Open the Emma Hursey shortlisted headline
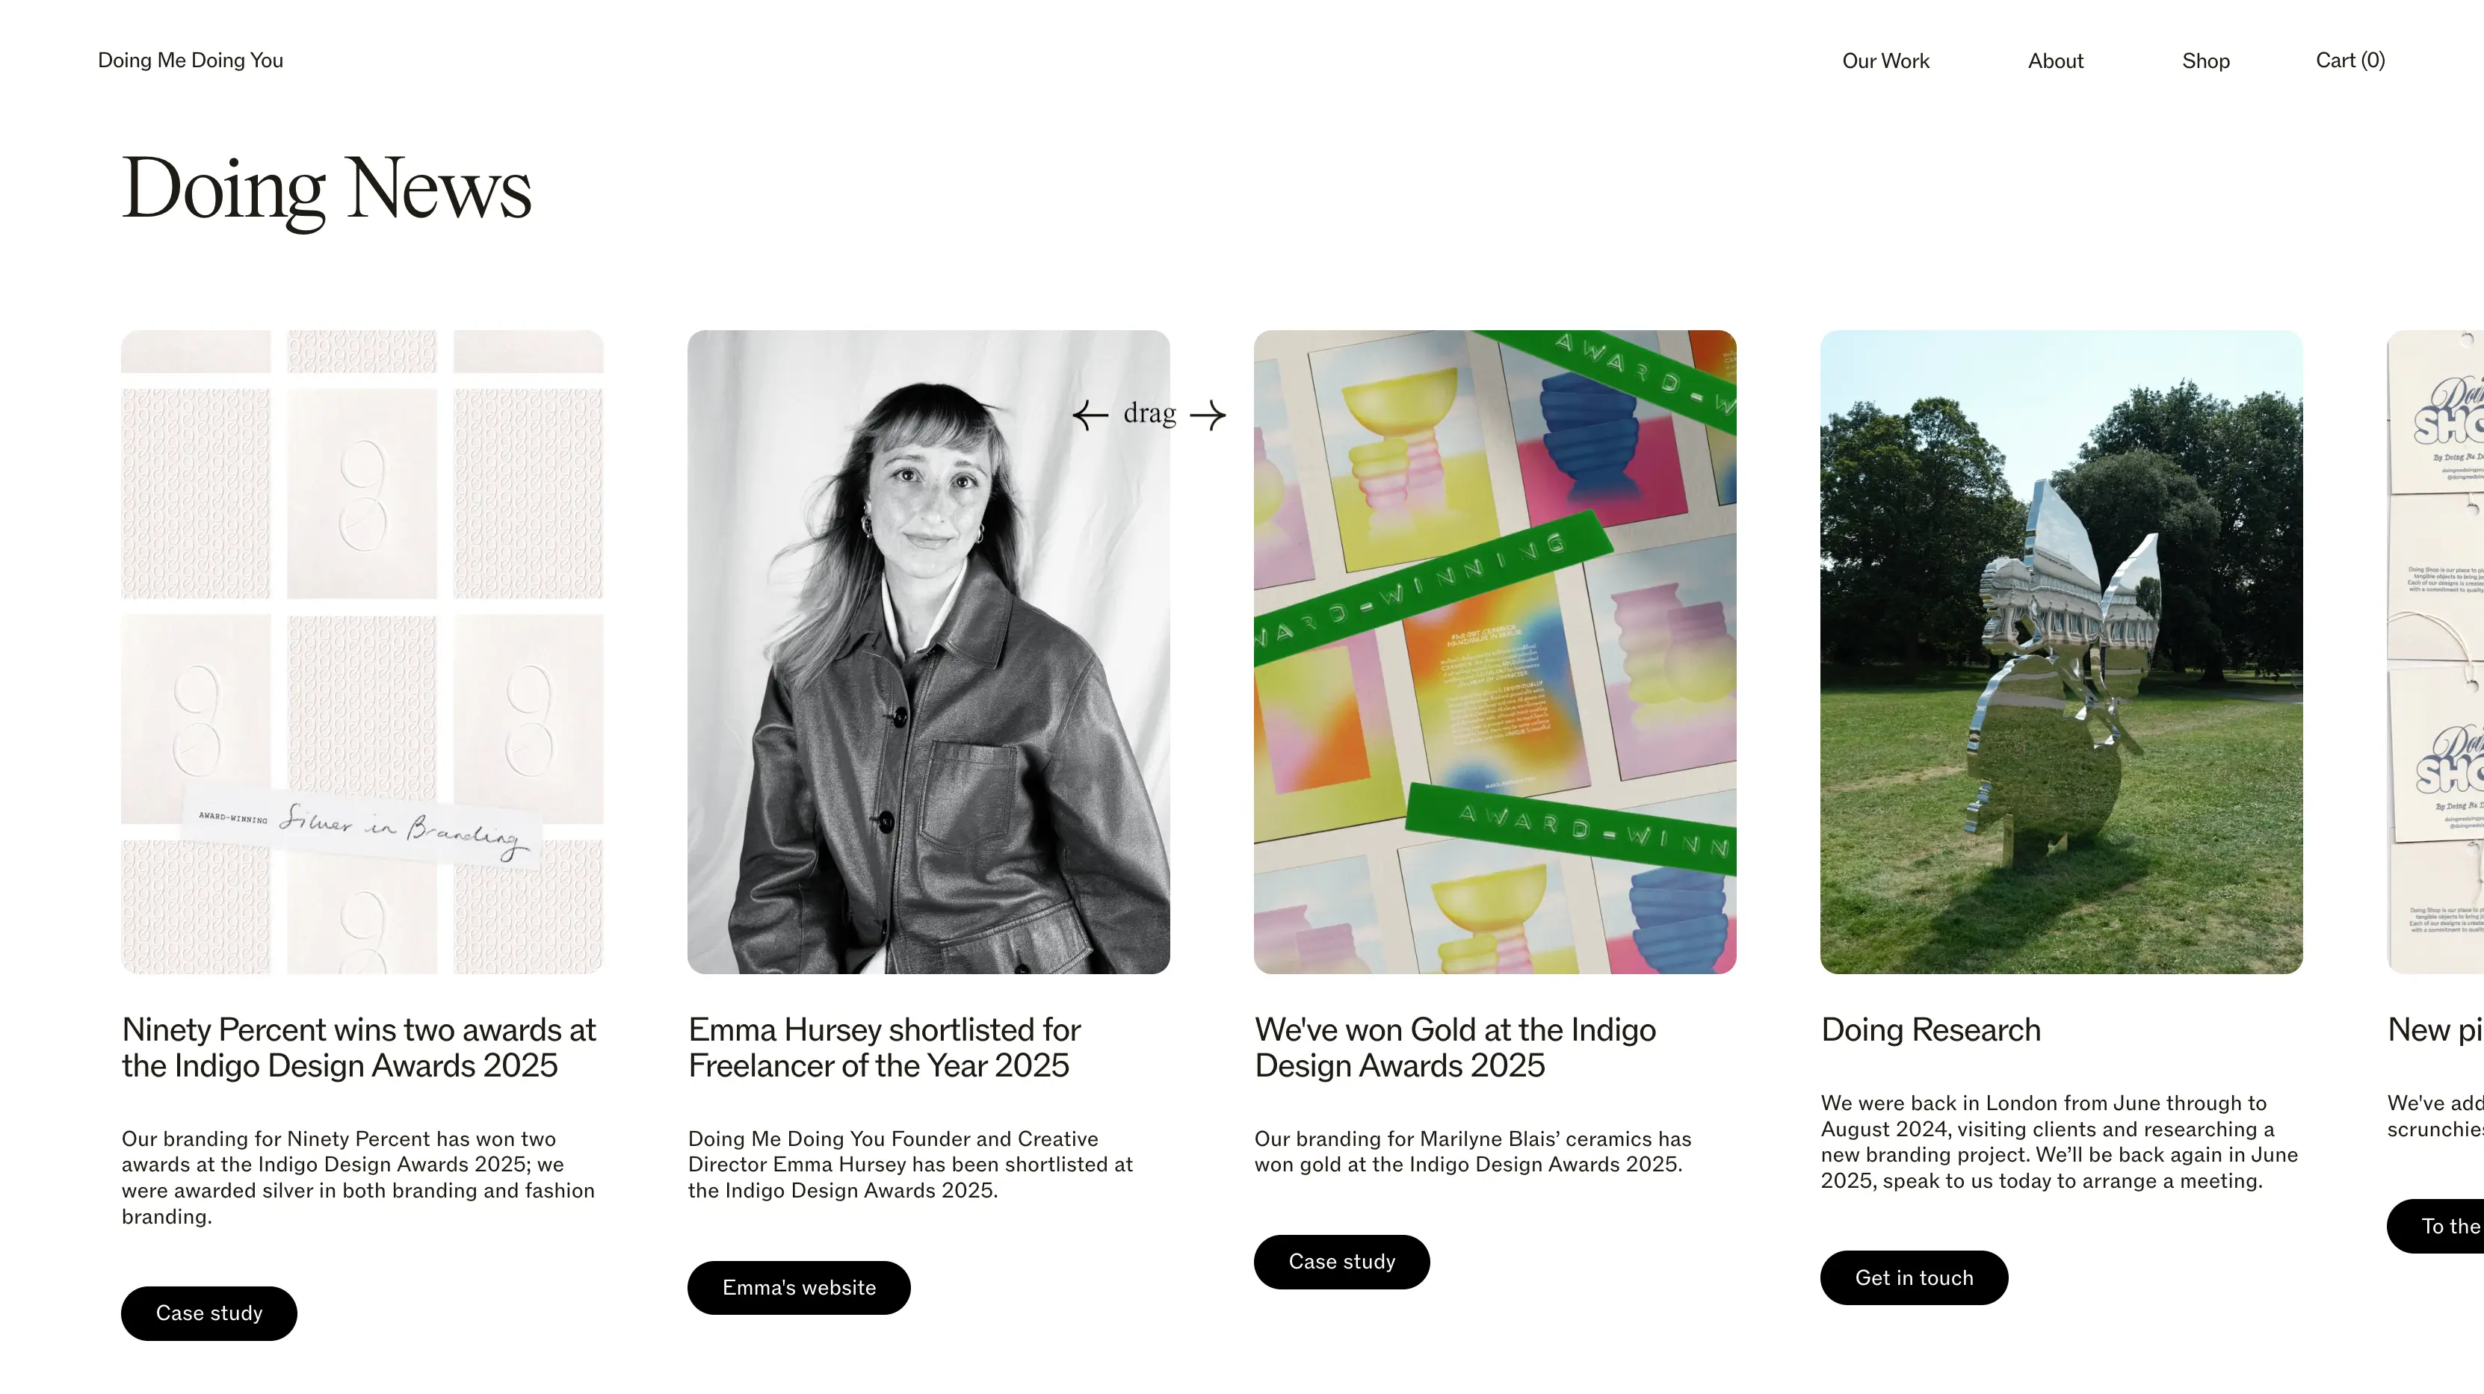The height and width of the screenshot is (1394, 2484). [x=884, y=1048]
